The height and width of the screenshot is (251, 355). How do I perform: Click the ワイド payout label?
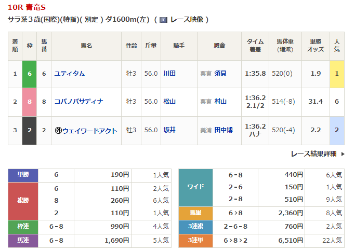click(x=195, y=187)
